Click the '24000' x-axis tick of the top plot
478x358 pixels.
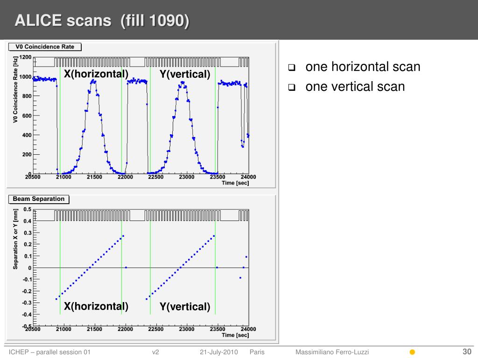pyautogui.click(x=248, y=177)
